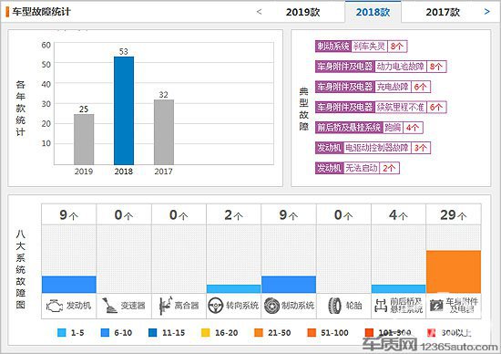Image resolution: width=501 pixels, height=354 pixels.
Task: Open the 续航里程不准 fault link
Action: coord(400,108)
